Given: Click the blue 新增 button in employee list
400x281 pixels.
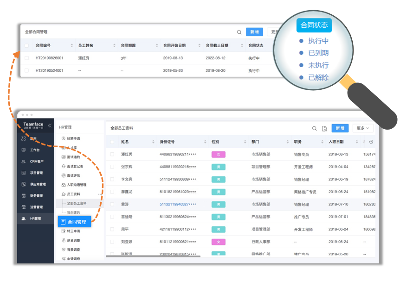Looking at the screenshot, I should tap(340, 128).
